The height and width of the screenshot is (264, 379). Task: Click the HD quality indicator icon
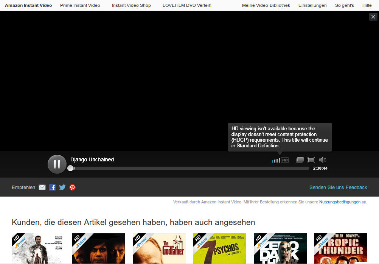[x=285, y=160]
